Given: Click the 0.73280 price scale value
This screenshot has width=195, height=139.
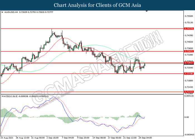Looking at the screenshot, I should [x=189, y=55].
